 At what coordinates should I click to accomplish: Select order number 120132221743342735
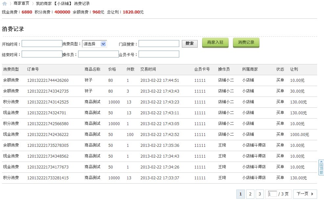coord(48,91)
